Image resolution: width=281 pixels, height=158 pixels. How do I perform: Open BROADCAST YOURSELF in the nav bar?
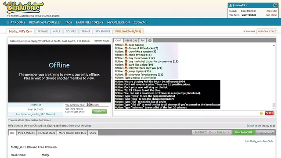click(45, 22)
